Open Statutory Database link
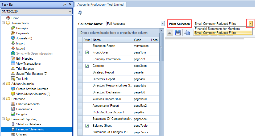Screen dimensions: 255x136 point(29,124)
